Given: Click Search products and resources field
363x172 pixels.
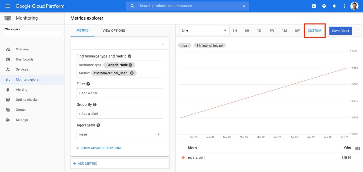Looking at the screenshot, I should [x=187, y=6].
